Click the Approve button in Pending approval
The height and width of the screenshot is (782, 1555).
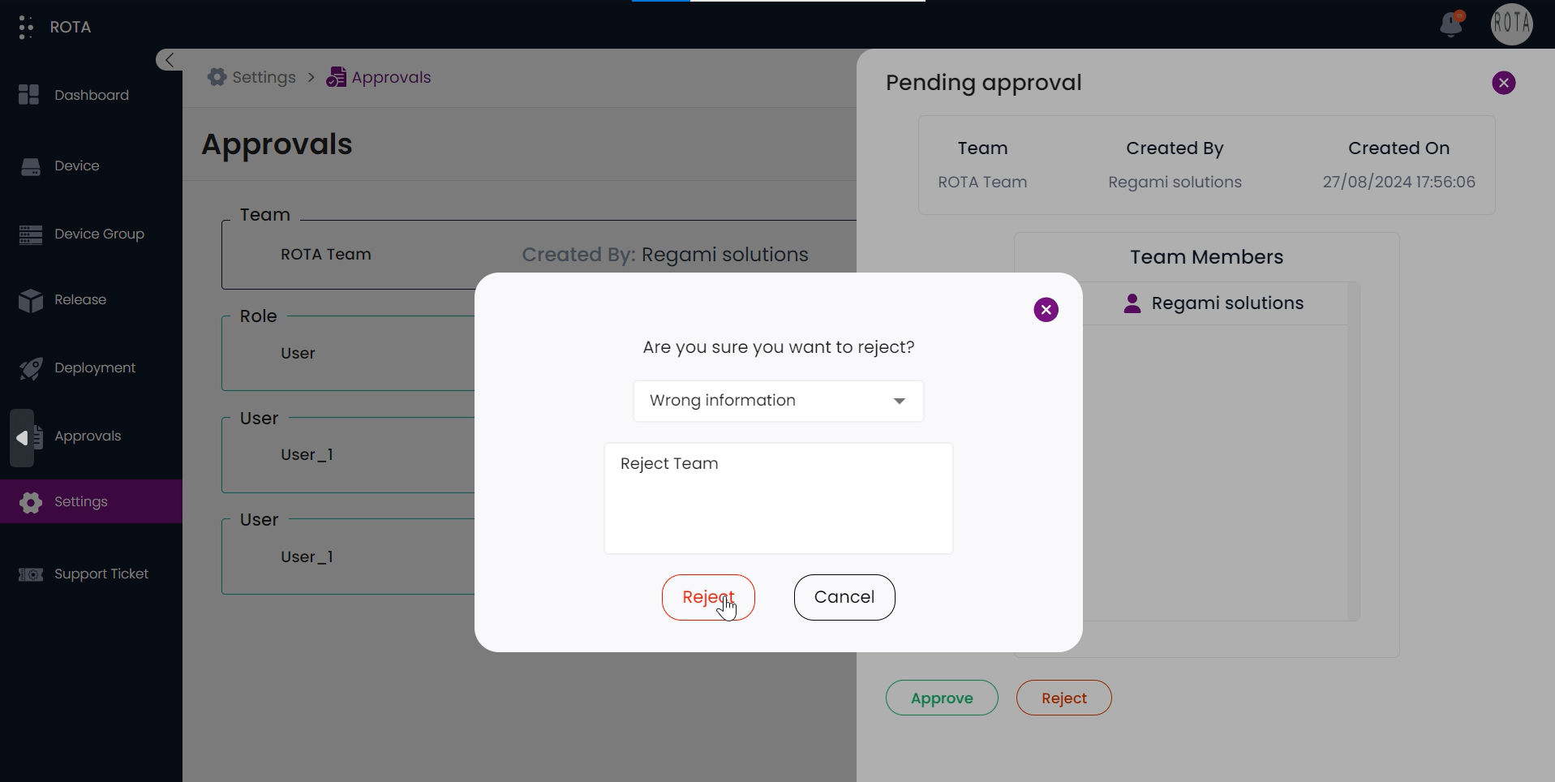[941, 698]
